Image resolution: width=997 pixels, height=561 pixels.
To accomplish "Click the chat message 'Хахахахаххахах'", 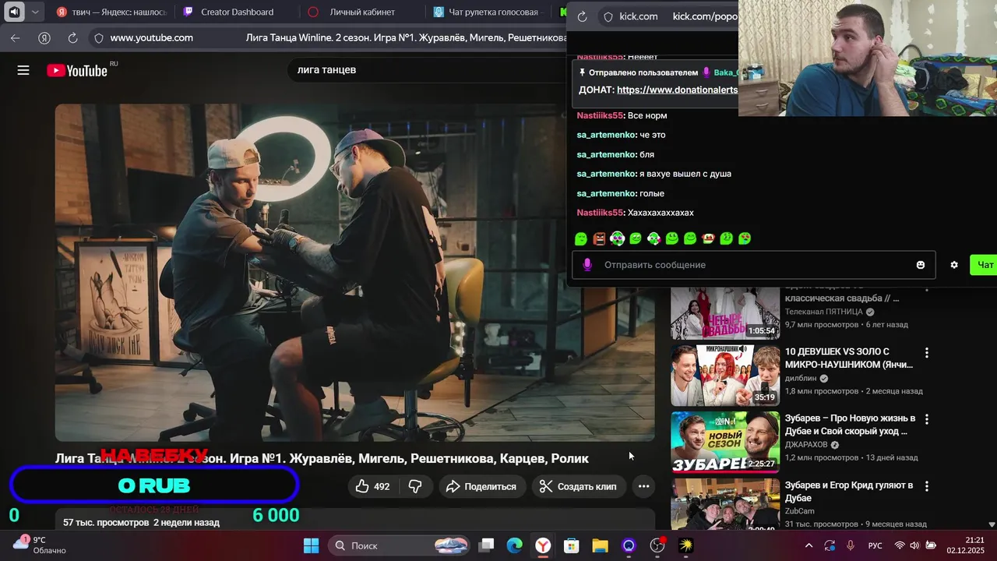I will pyautogui.click(x=661, y=213).
